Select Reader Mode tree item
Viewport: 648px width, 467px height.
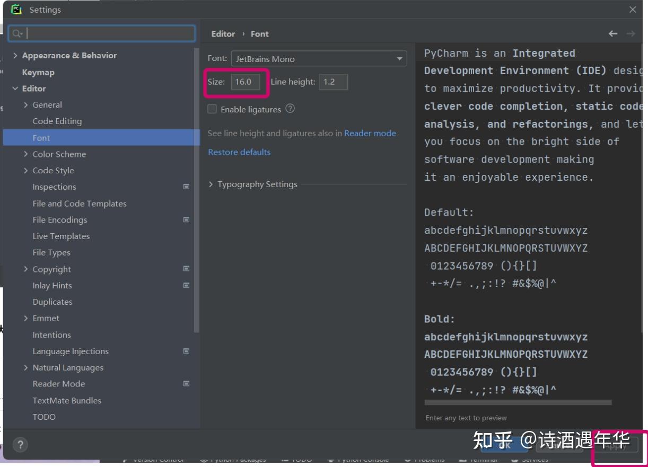tap(58, 384)
